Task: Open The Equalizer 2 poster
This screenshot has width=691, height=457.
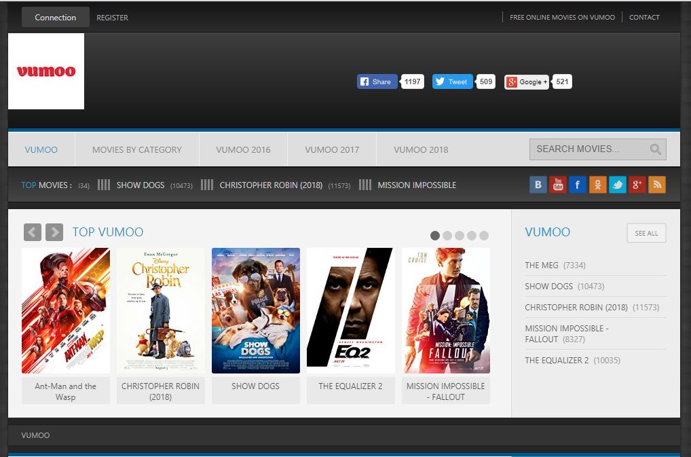Action: (x=351, y=311)
